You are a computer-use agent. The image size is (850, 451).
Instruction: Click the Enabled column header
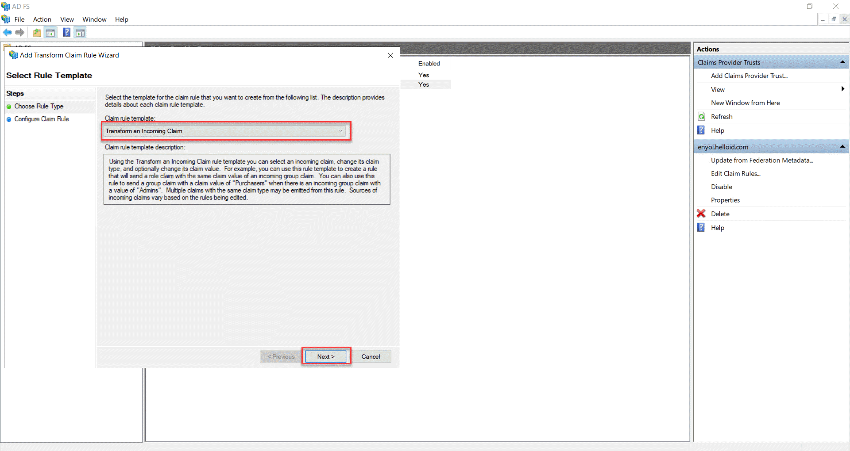pyautogui.click(x=429, y=63)
